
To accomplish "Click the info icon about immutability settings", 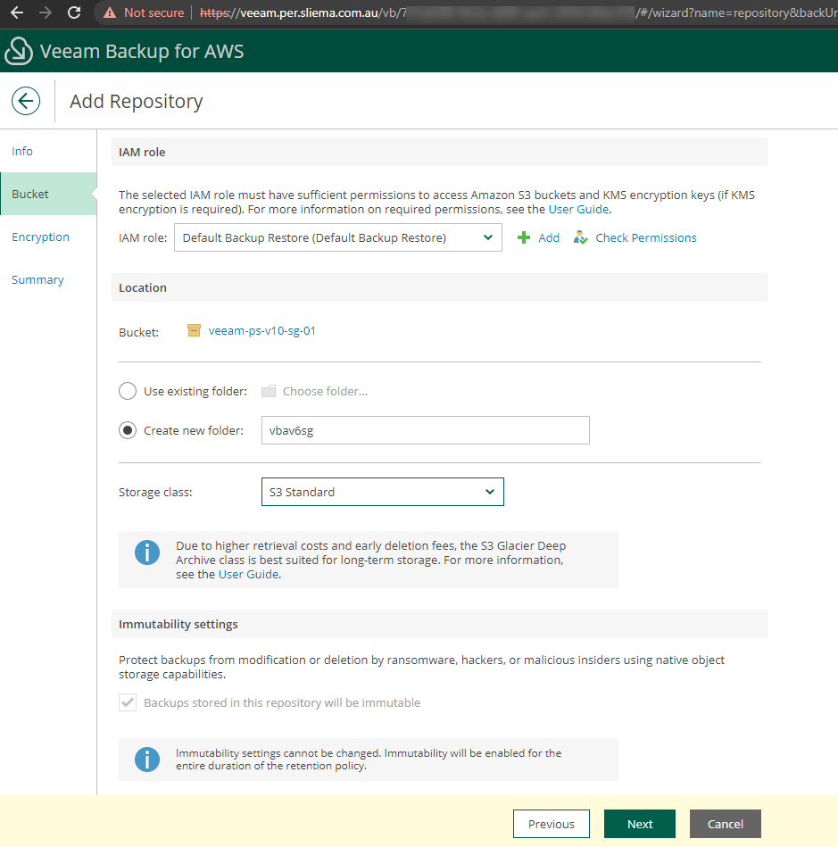I will point(147,760).
